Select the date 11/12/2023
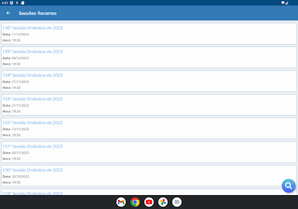 (20, 34)
